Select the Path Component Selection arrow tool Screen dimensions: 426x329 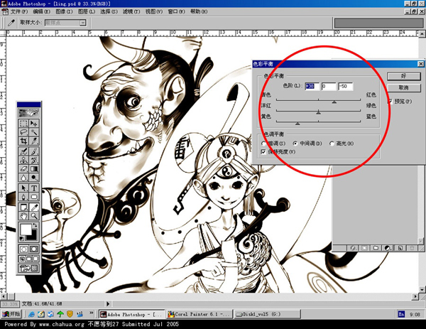point(24,188)
